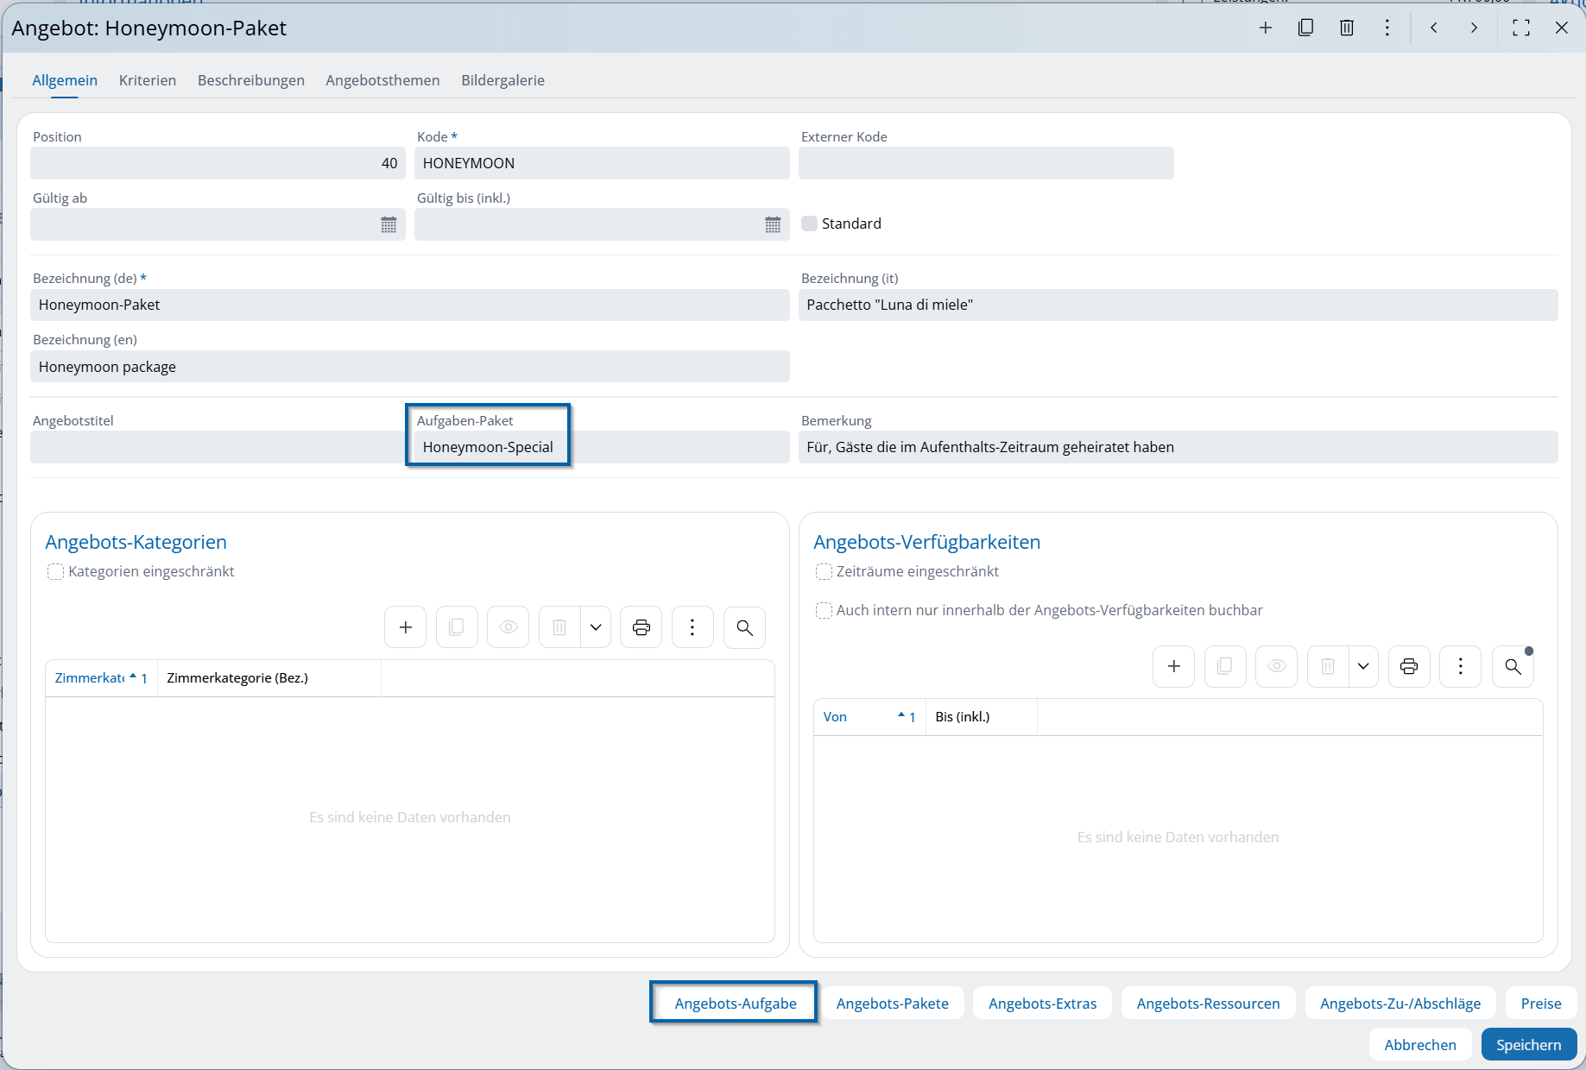The height and width of the screenshot is (1070, 1586).
Task: Open the Bildergalerie tab
Action: tap(502, 80)
